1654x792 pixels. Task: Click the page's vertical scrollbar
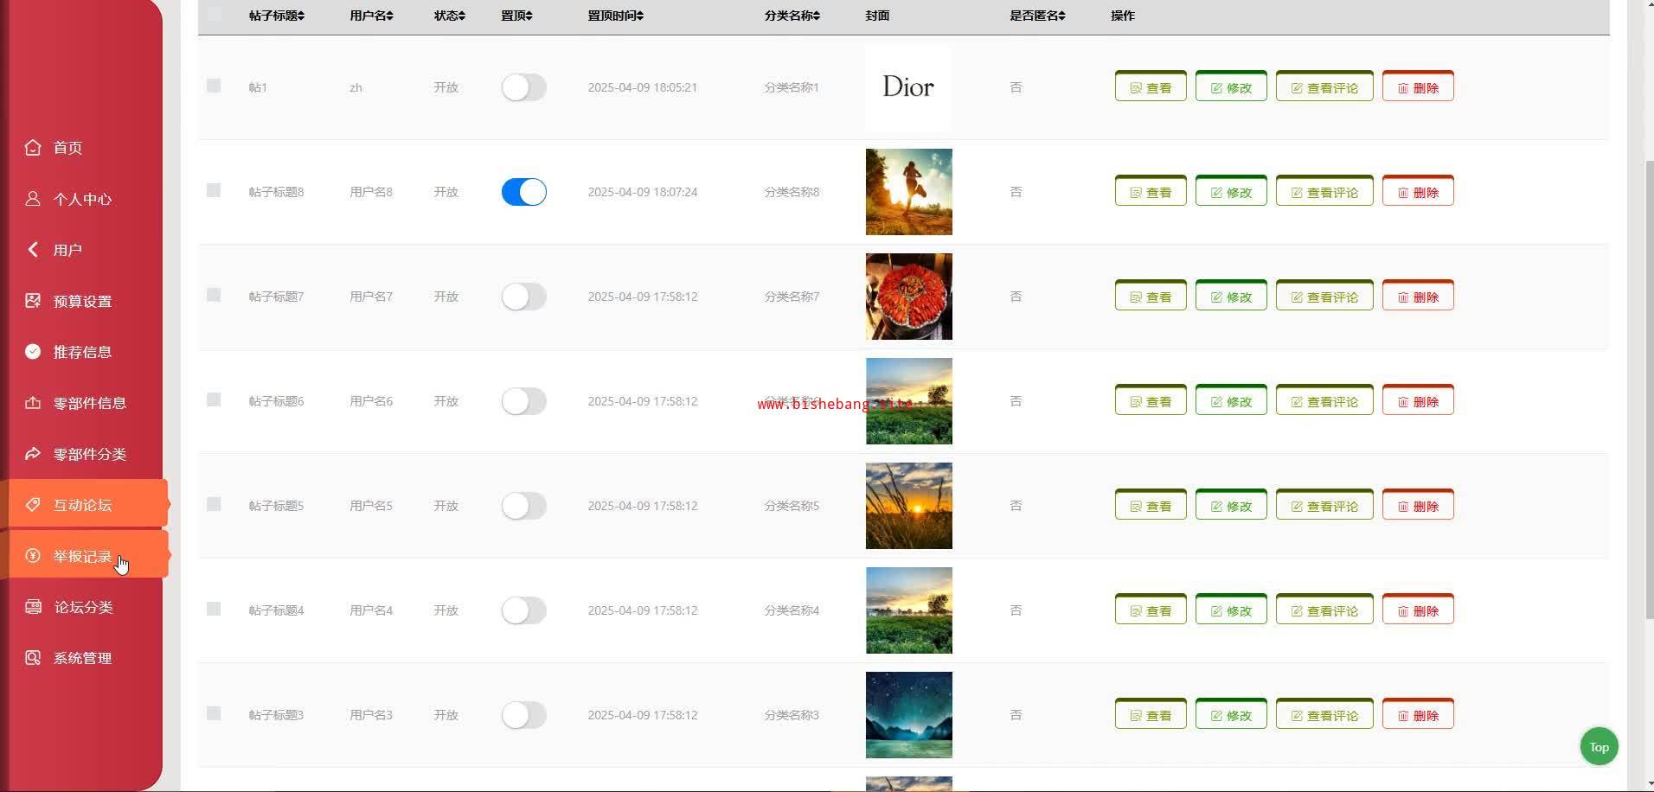click(1649, 389)
